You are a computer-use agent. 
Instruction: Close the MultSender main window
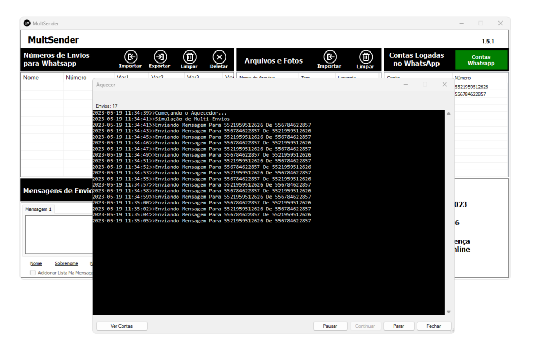pyautogui.click(x=501, y=23)
